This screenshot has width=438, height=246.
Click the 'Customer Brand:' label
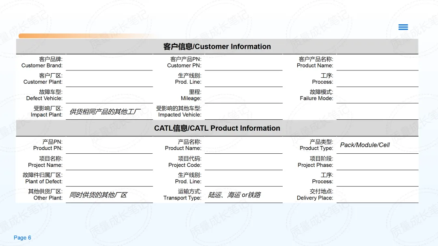[x=42, y=66]
